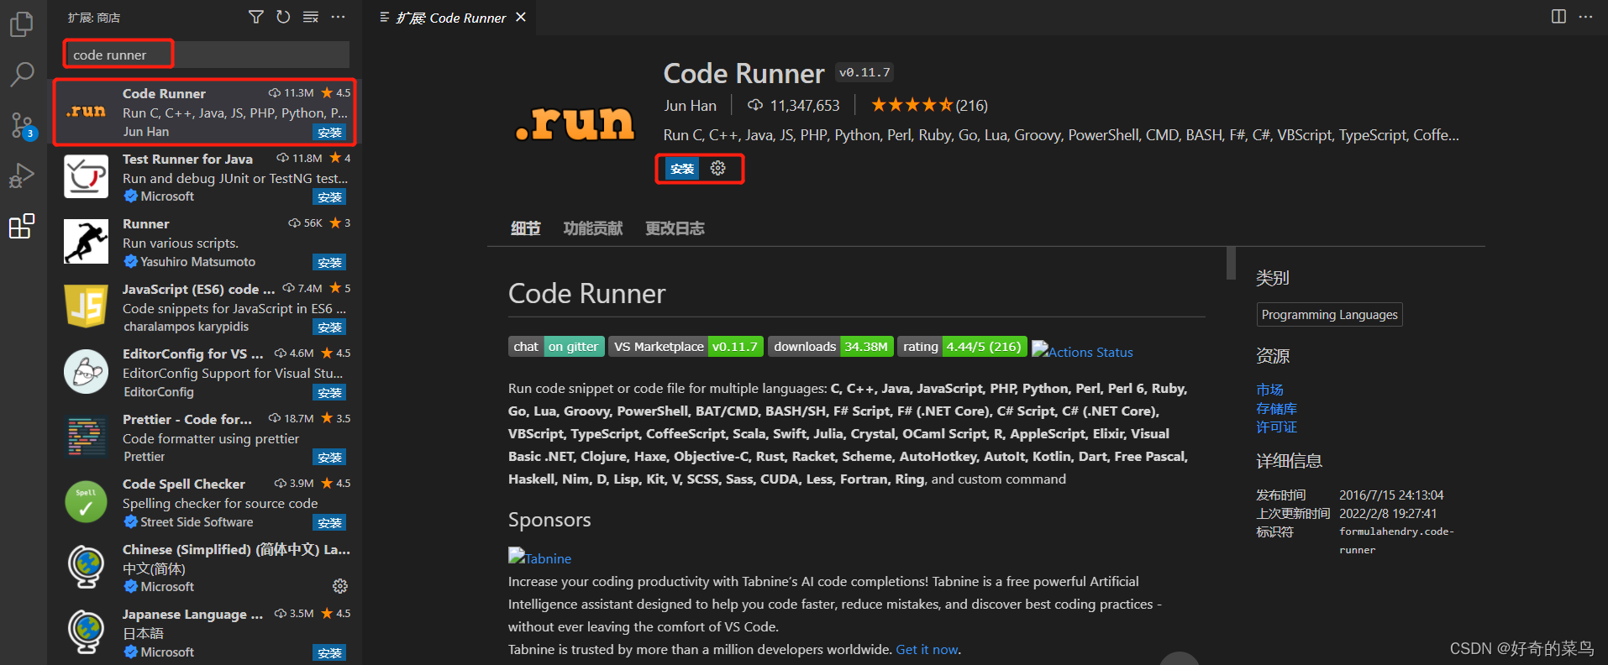Select the 扩展 Code Runner editor tab
Screen dimensions: 1608x665
(452, 18)
